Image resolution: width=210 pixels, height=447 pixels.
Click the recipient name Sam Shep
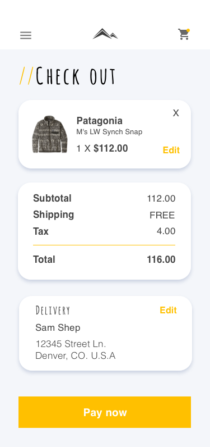click(x=58, y=328)
